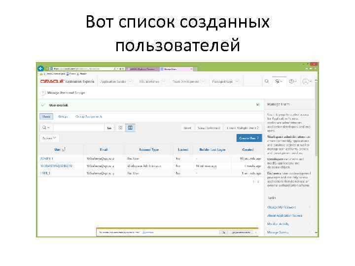Click the yes button in bottom notification bar
This screenshot has height=266, width=355.
point(223,233)
